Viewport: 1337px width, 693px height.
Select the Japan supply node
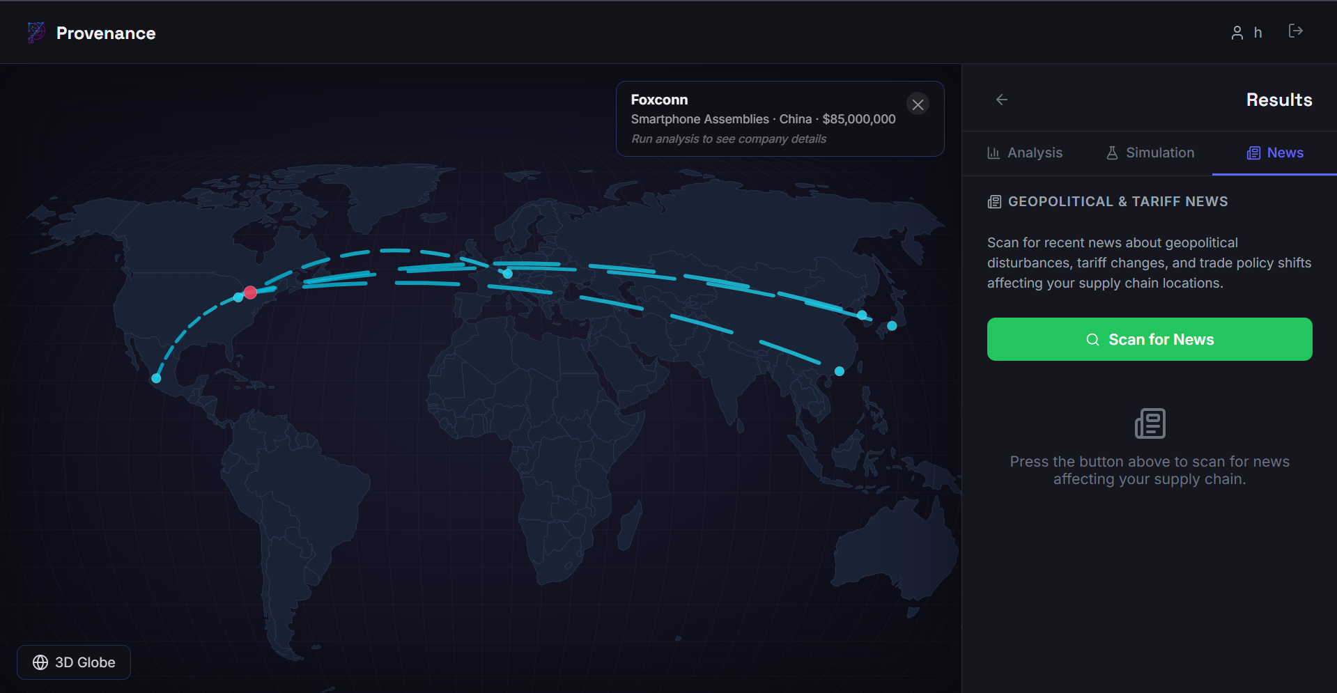pos(892,325)
